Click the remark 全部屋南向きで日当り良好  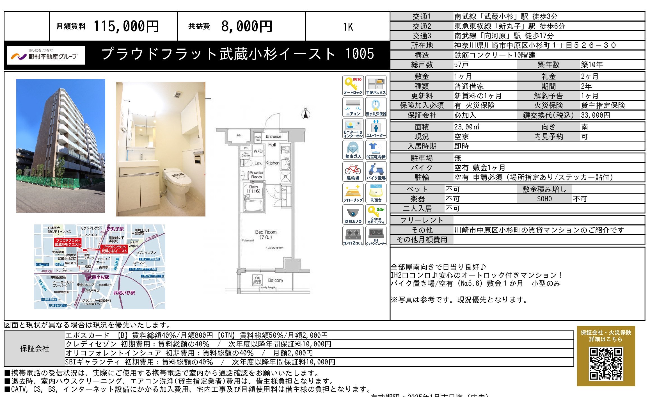pos(438,267)
